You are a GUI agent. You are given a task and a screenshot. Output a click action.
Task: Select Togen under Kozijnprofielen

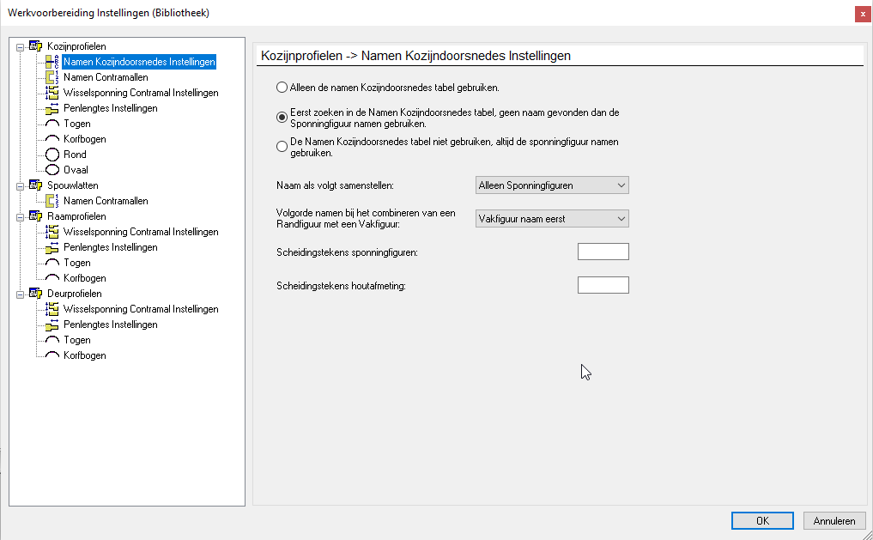click(77, 123)
